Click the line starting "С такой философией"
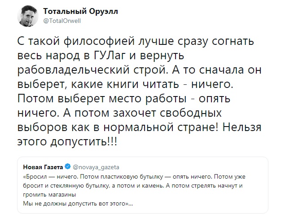 136,41
